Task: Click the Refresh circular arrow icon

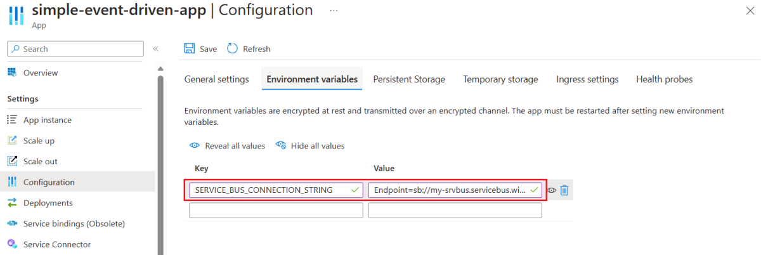Action: (232, 49)
